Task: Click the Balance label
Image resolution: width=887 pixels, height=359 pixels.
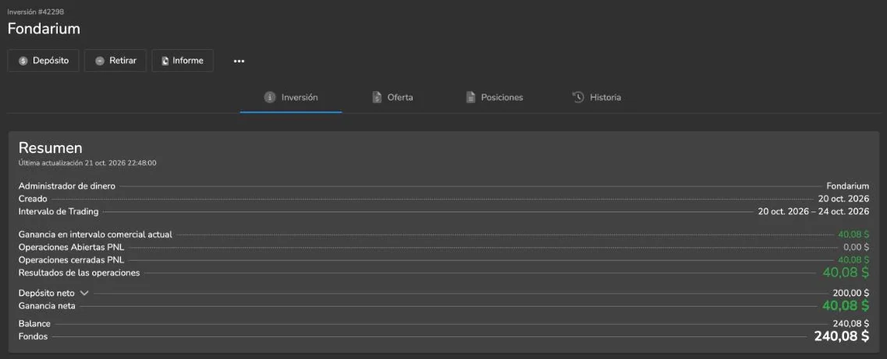Action: pyautogui.click(x=34, y=323)
